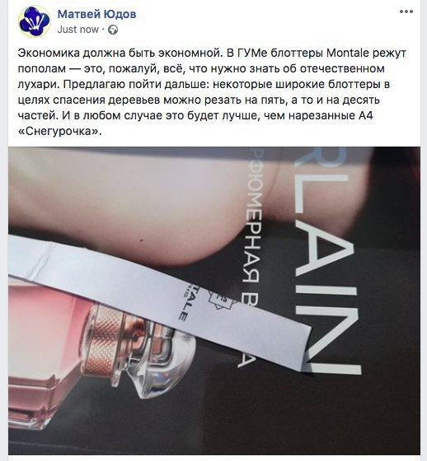This screenshot has height=461, width=427.
Task: Click the opening word 'Экономика' of the post
Action: (x=49, y=54)
